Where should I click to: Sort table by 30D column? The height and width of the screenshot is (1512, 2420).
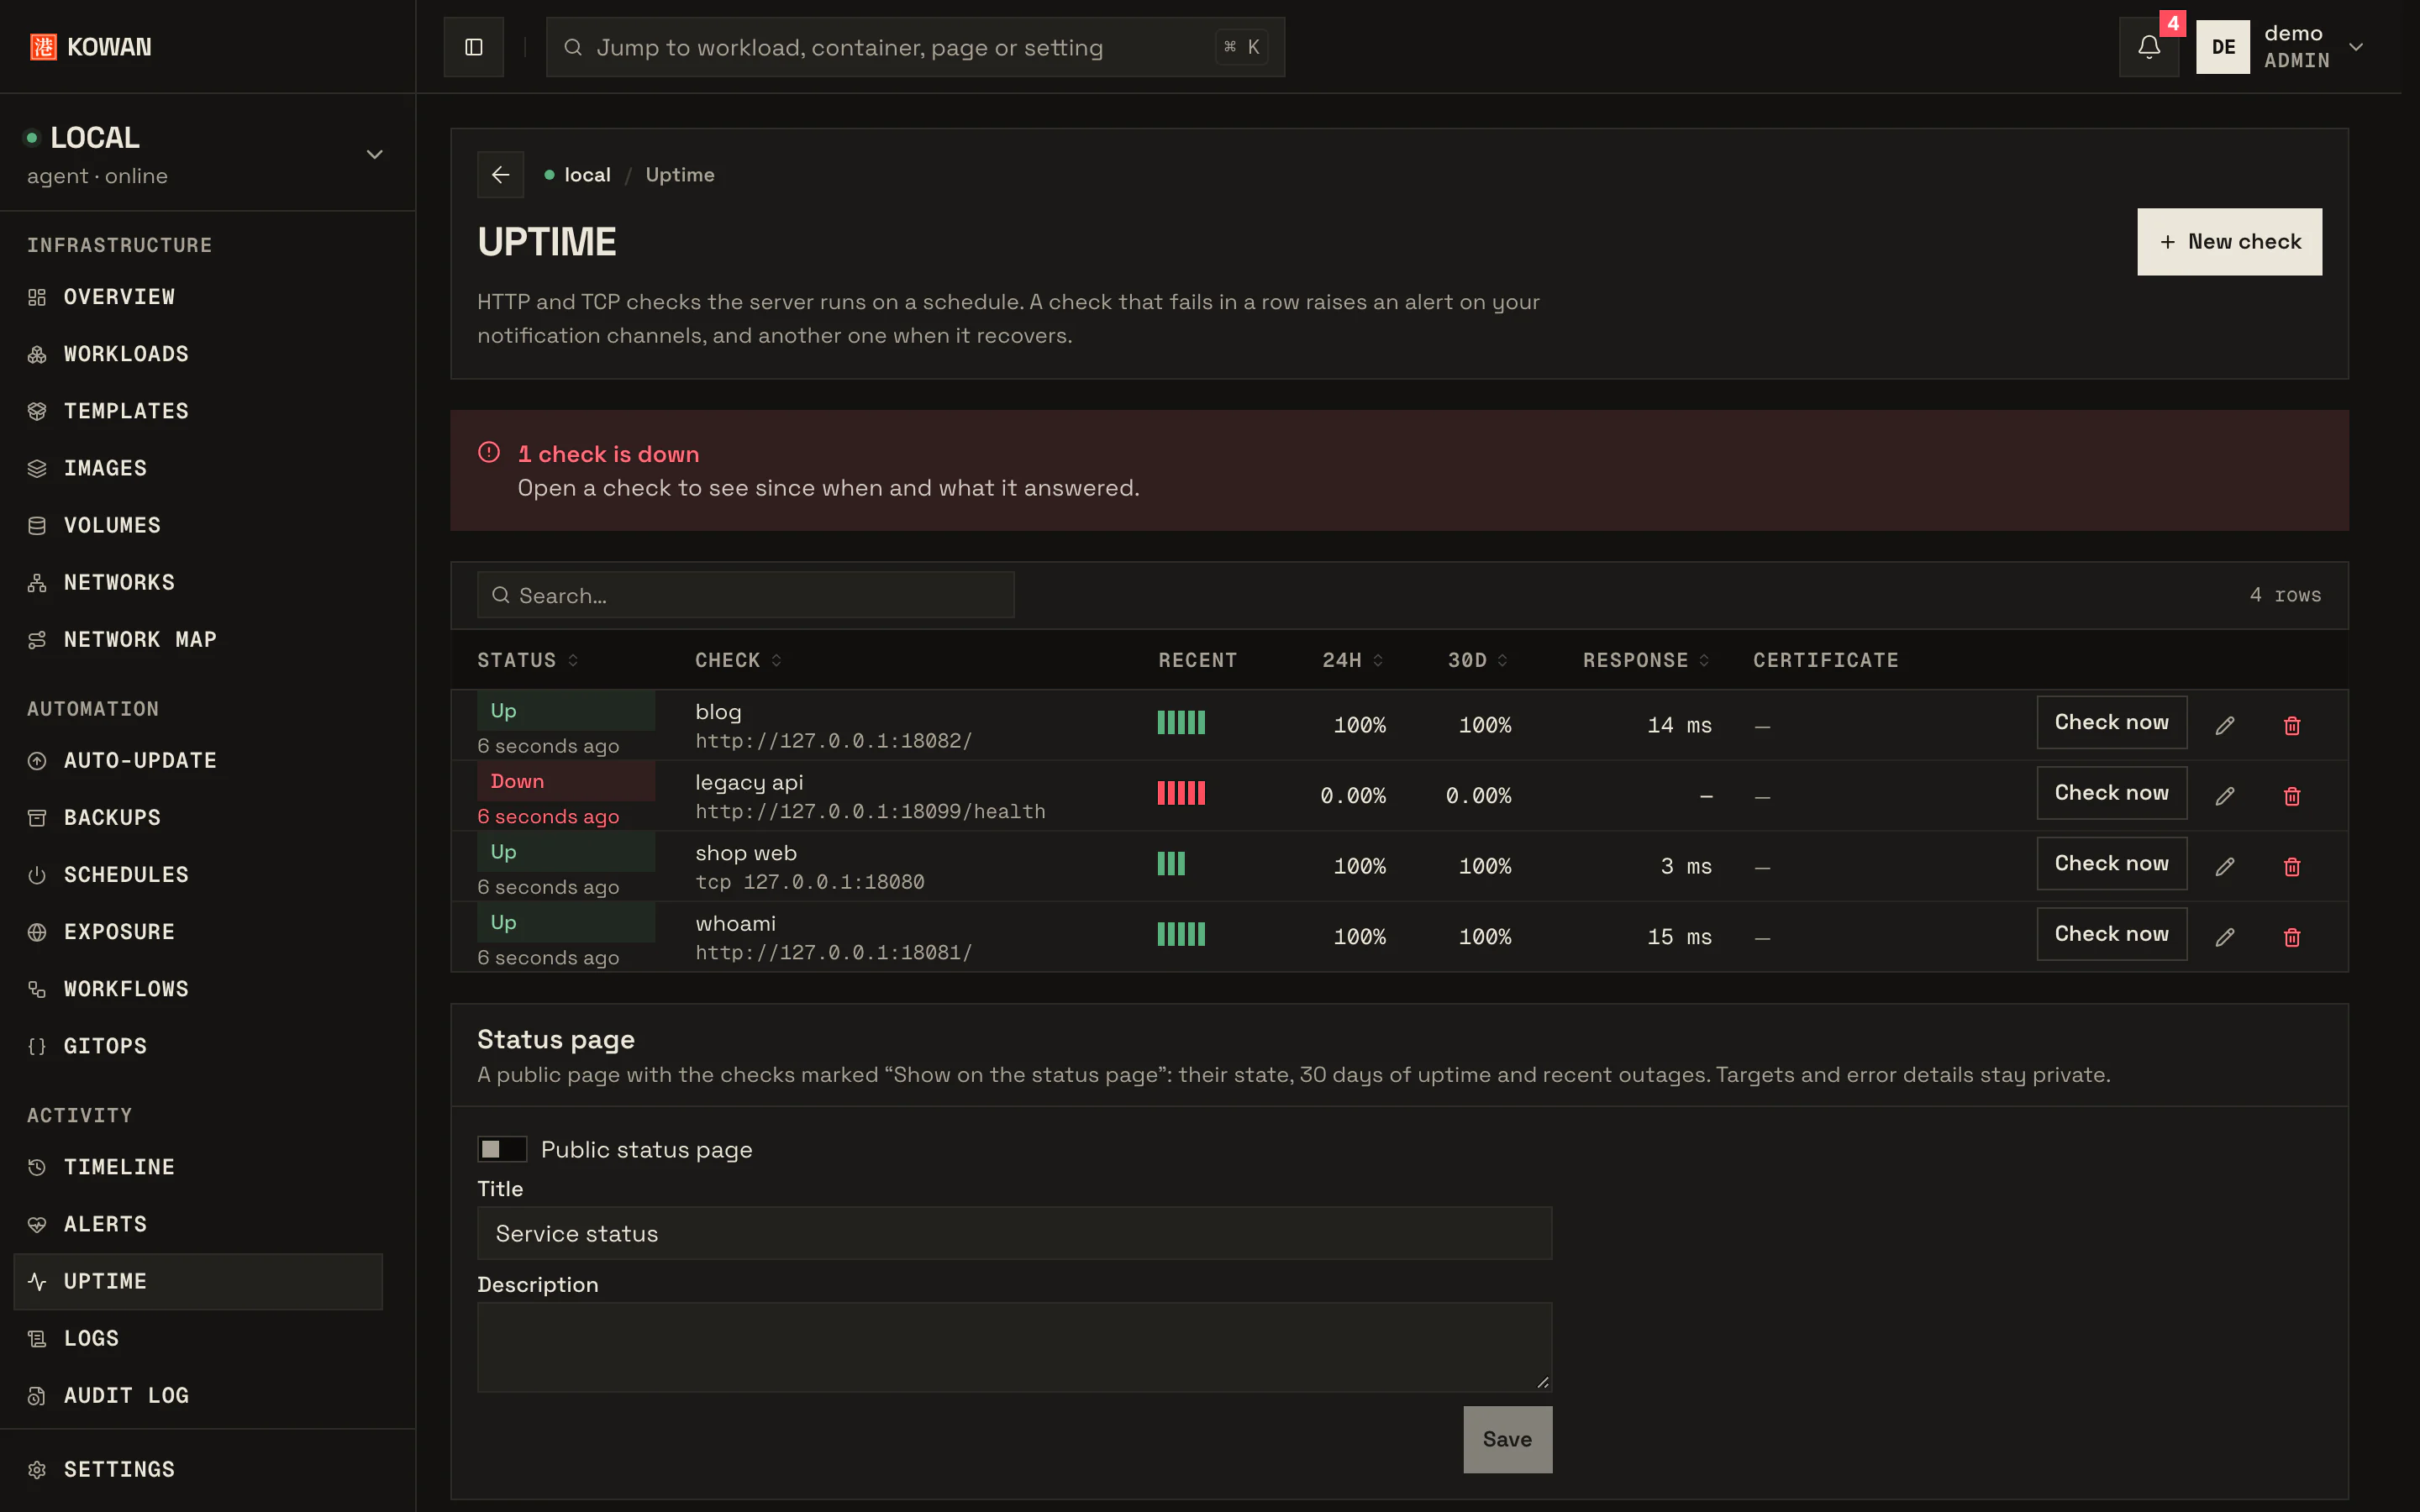click(x=1478, y=660)
